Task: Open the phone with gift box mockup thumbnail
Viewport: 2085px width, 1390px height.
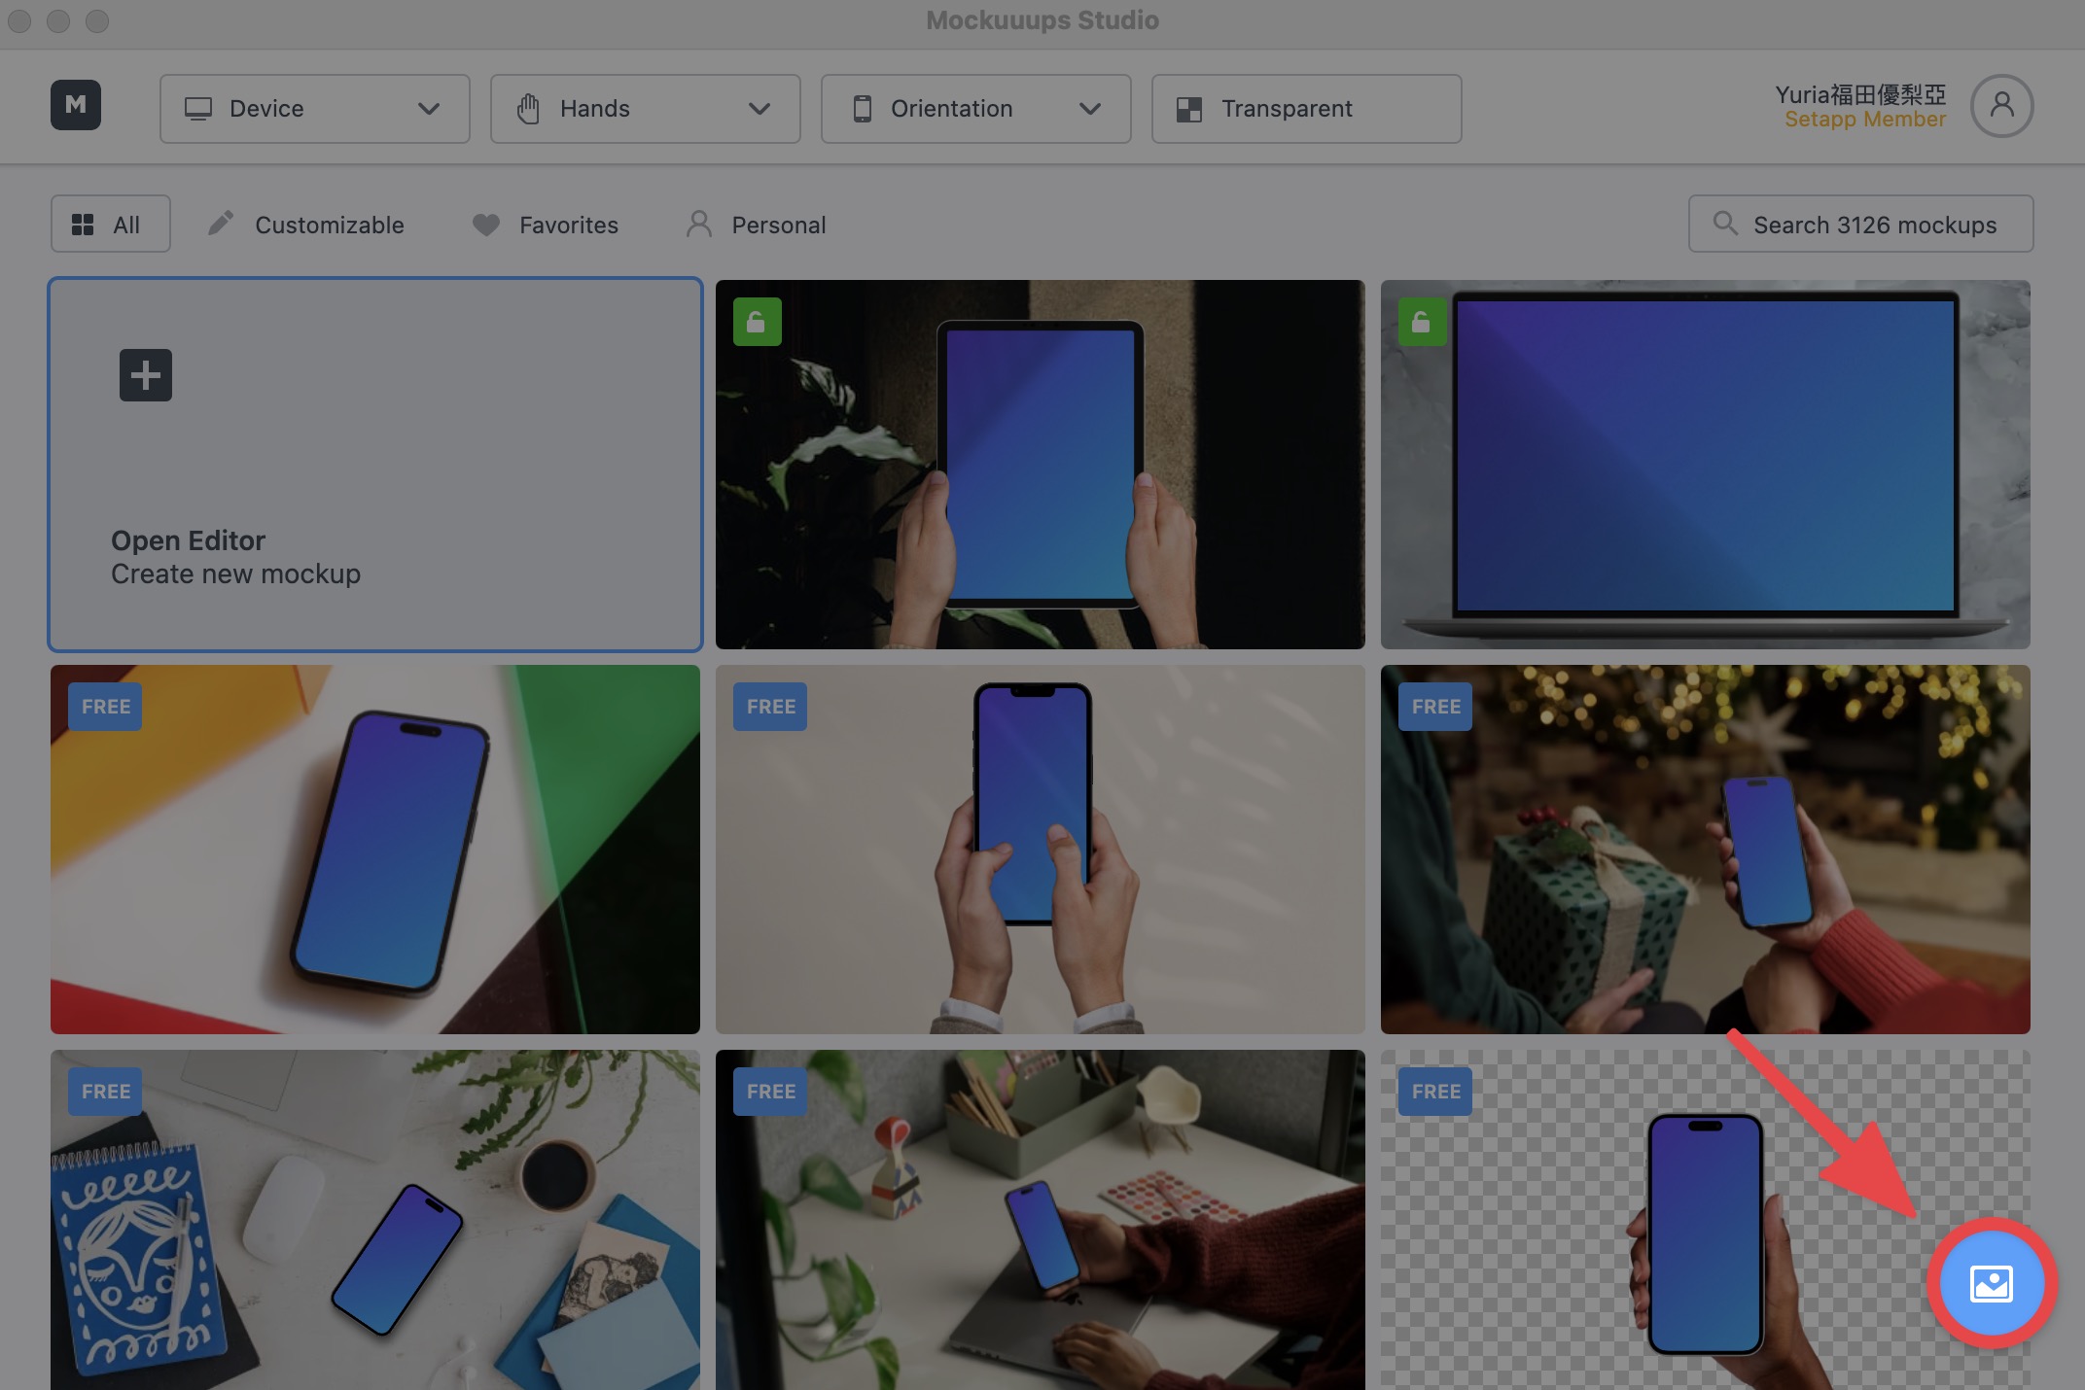Action: click(x=1705, y=849)
